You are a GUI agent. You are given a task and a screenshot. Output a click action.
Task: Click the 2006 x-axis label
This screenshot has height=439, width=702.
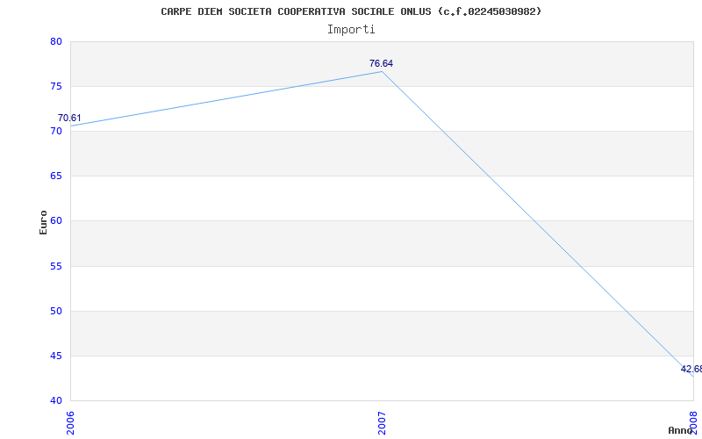click(71, 423)
